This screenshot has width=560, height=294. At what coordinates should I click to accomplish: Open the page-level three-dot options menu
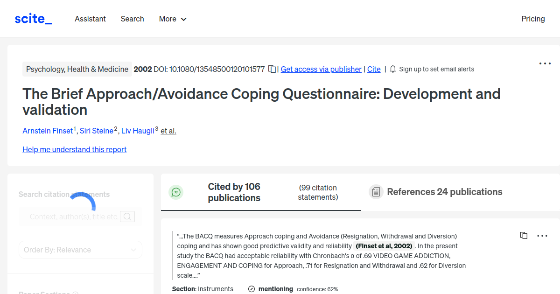pyautogui.click(x=545, y=63)
